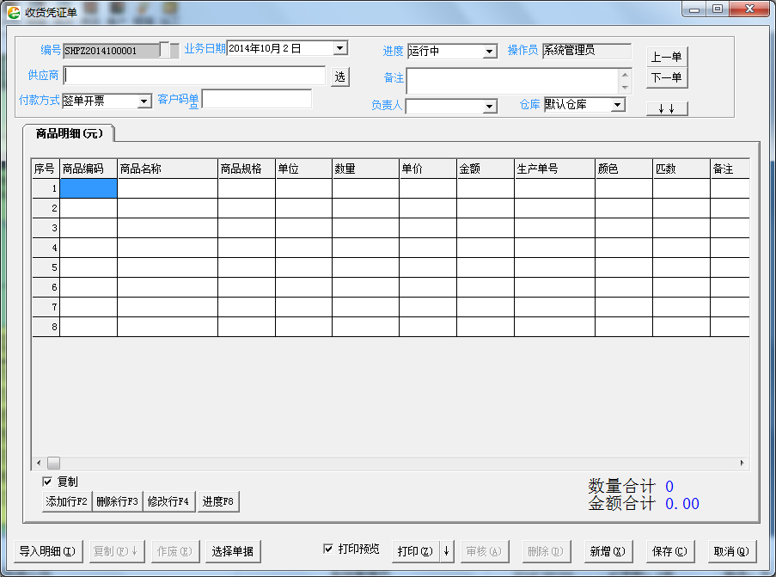Click the 匹数 column header
776x577 pixels.
tap(681, 169)
